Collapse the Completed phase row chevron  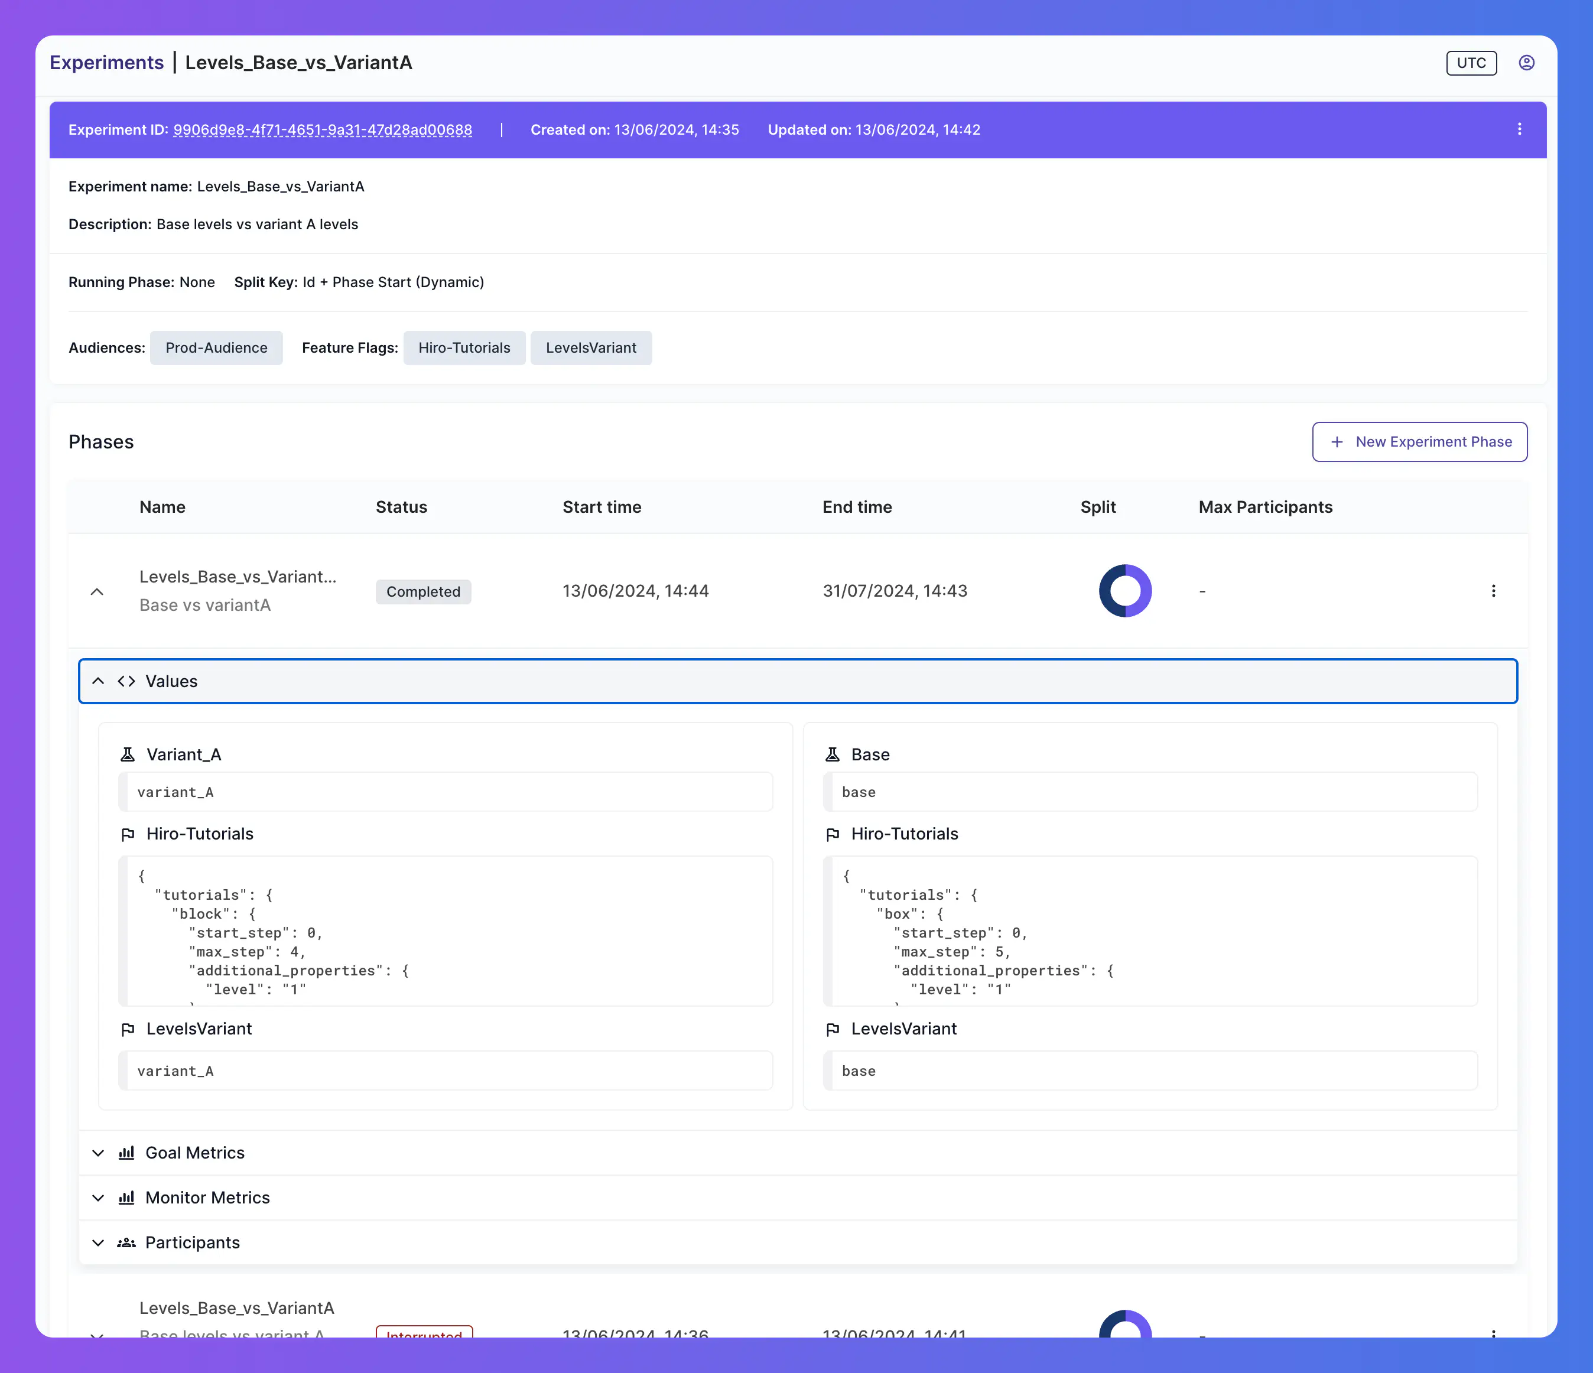97,591
